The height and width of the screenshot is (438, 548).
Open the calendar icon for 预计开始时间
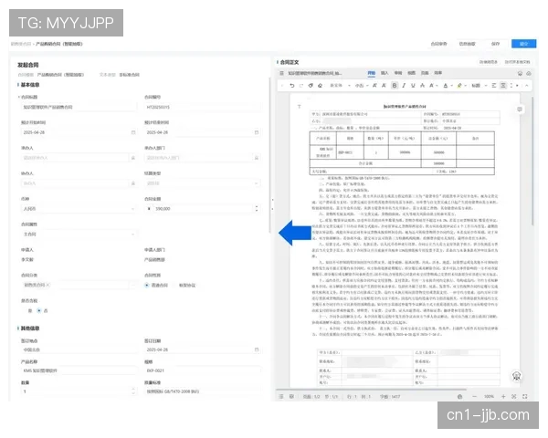pyautogui.click(x=133, y=131)
